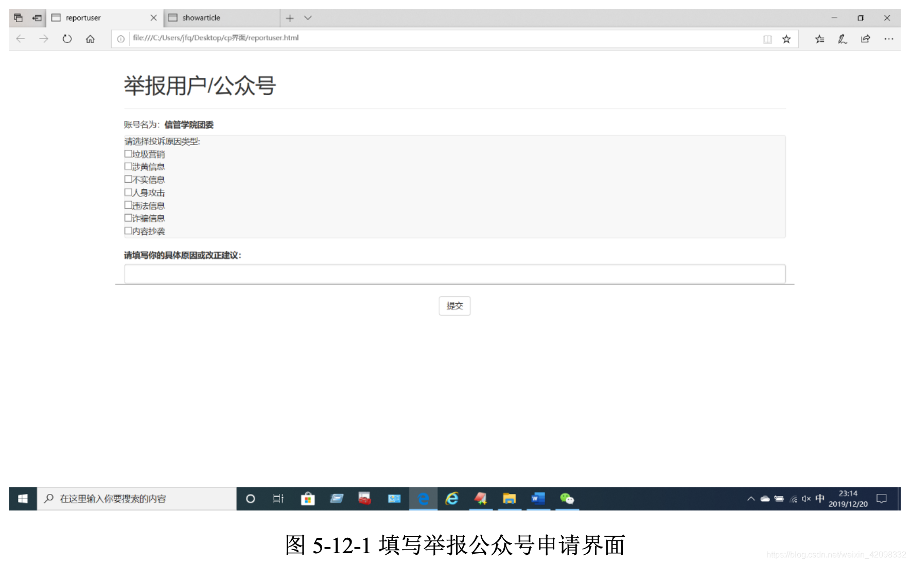Screen dimensions: 911x564
Task: Expand the tab preview chevron
Action: [308, 18]
